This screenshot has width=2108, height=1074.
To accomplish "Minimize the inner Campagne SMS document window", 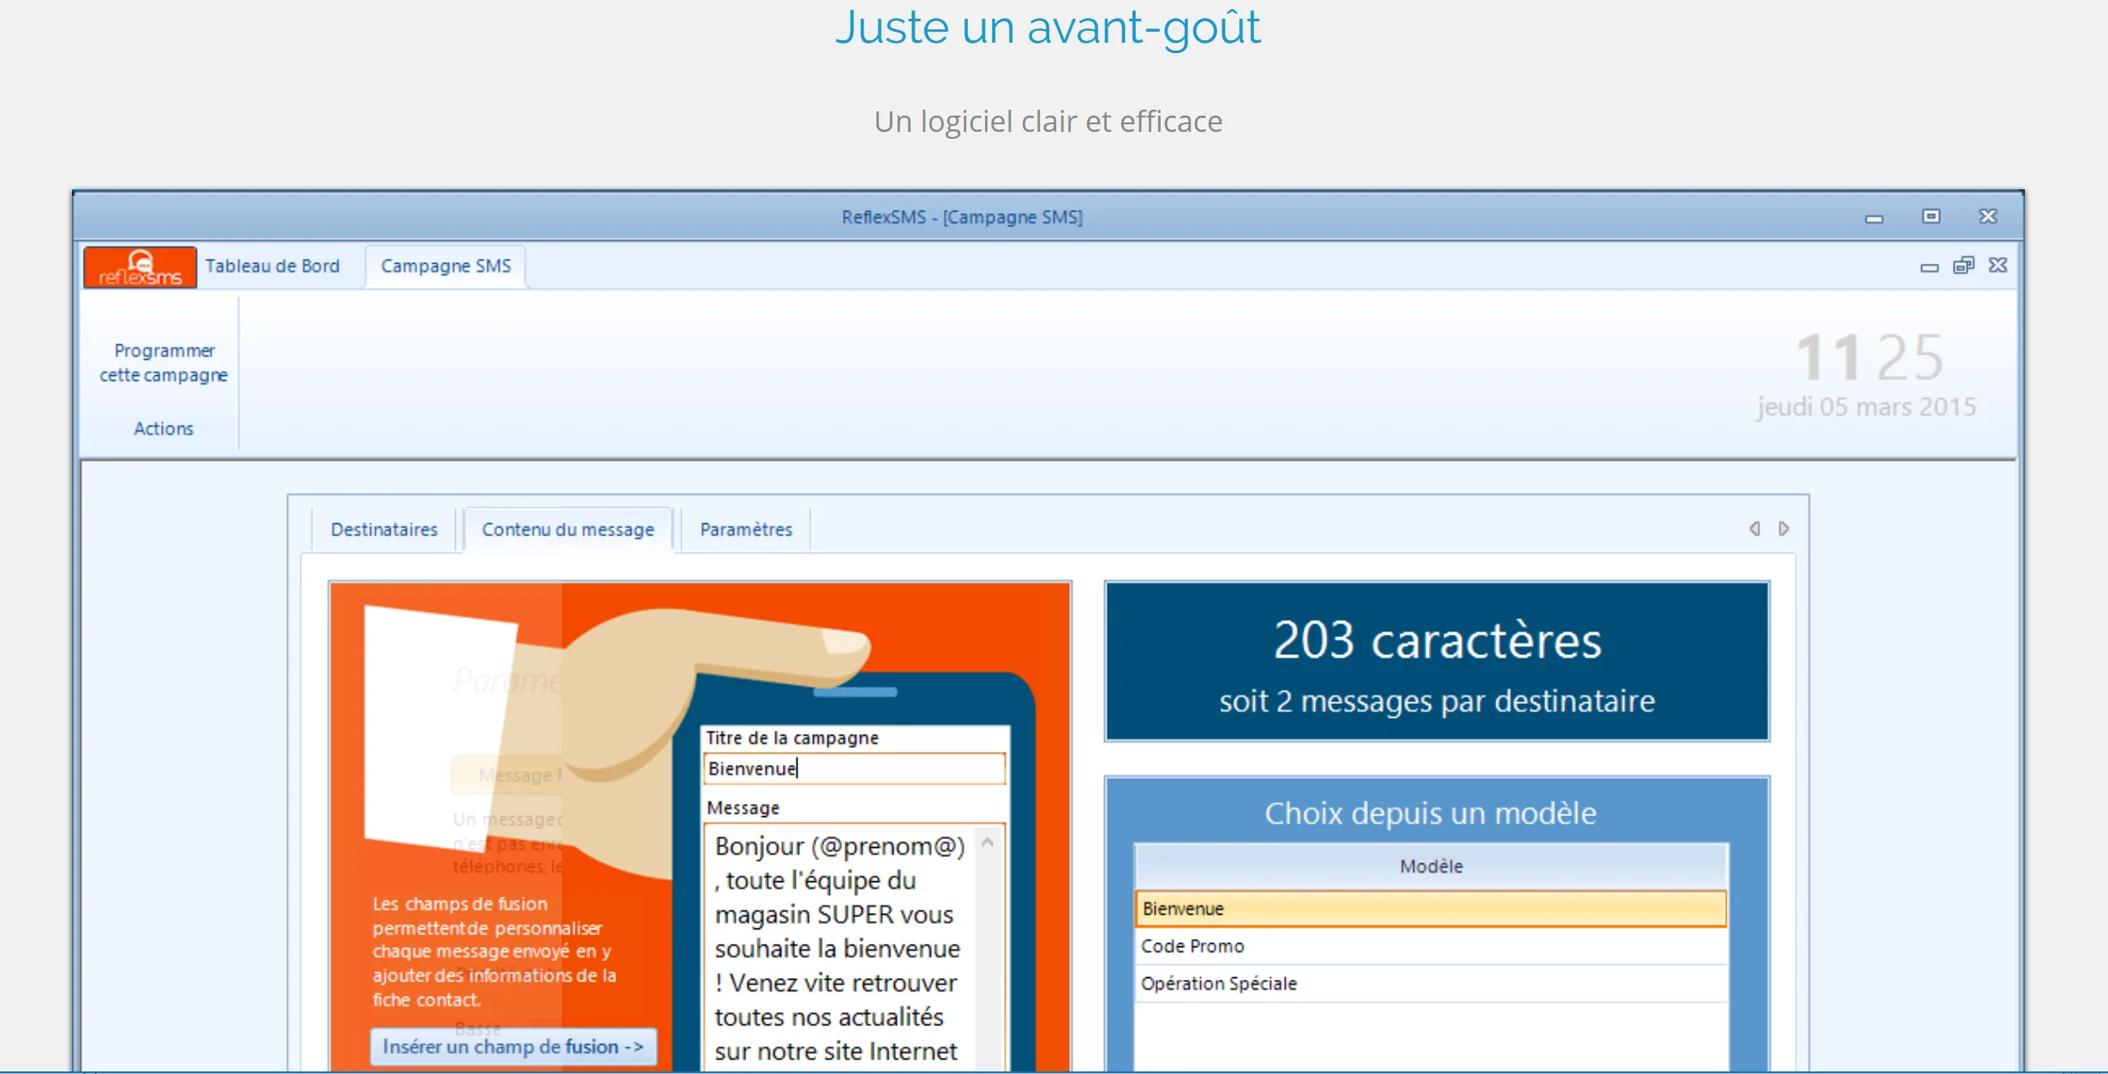I will [x=1929, y=267].
